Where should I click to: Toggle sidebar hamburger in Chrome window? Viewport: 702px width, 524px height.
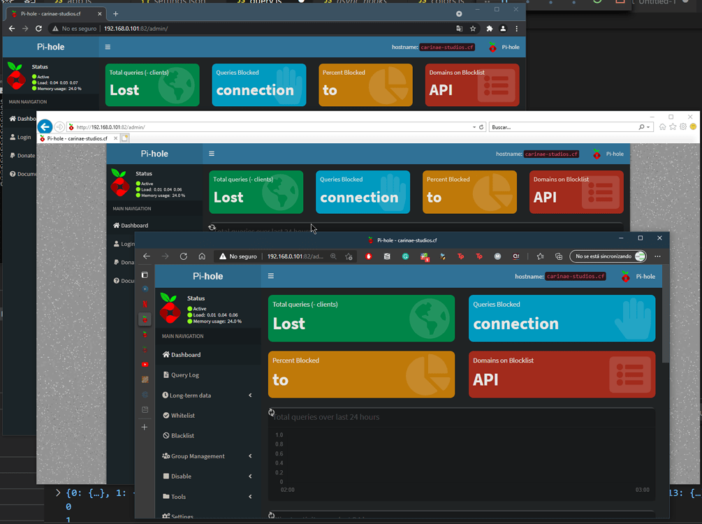click(x=108, y=47)
